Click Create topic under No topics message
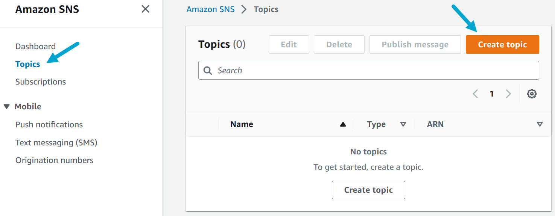Screen dimensions: 555x216 point(368,190)
